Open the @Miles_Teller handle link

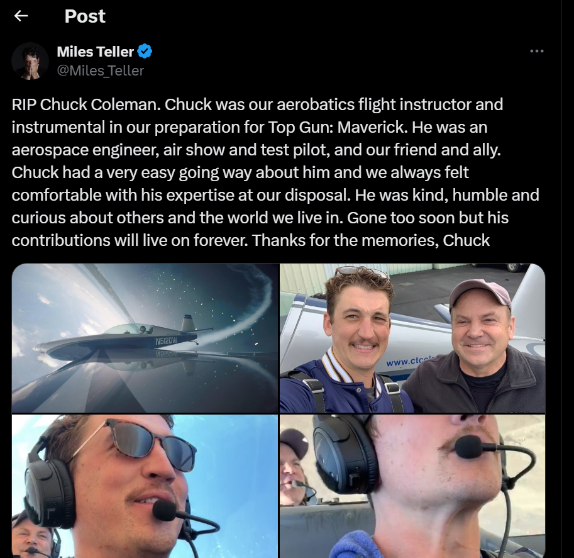click(x=101, y=70)
